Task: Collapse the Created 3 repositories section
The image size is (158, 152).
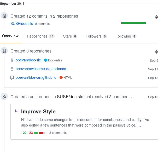Action: [x=156, y=51]
